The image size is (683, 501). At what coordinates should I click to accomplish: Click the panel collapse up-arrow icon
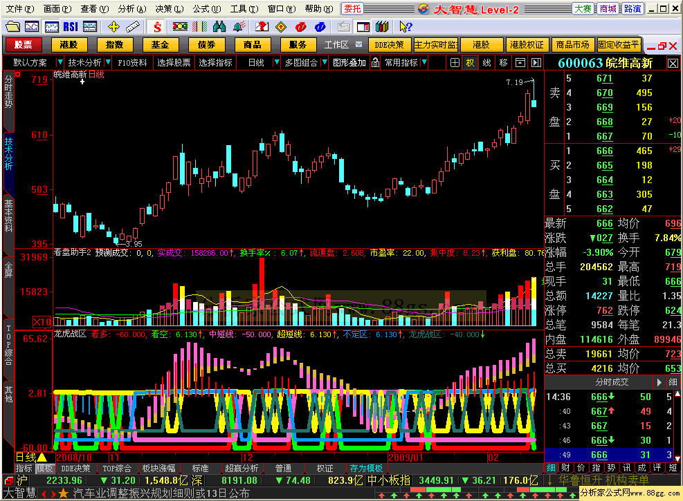pyautogui.click(x=520, y=63)
